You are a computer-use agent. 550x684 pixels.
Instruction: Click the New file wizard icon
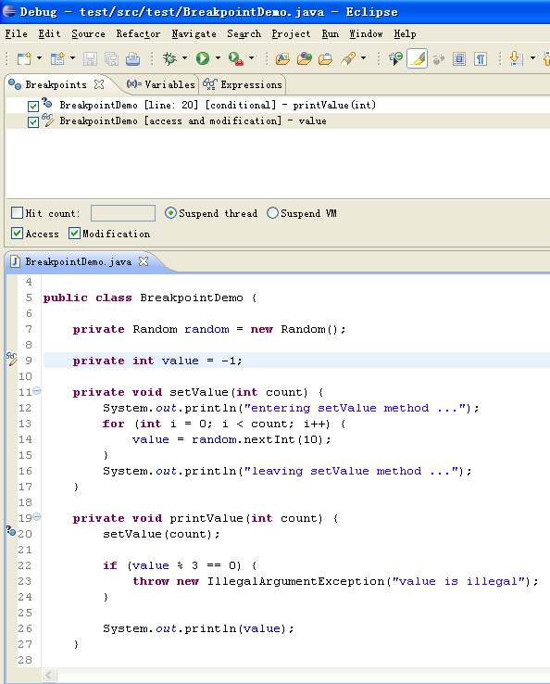(24, 58)
